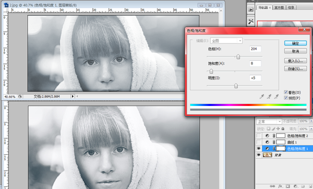Screen dimensions: 313x189
Task: Show the 色相/饱和度 2 layer visibility
Action: click(x=259, y=136)
